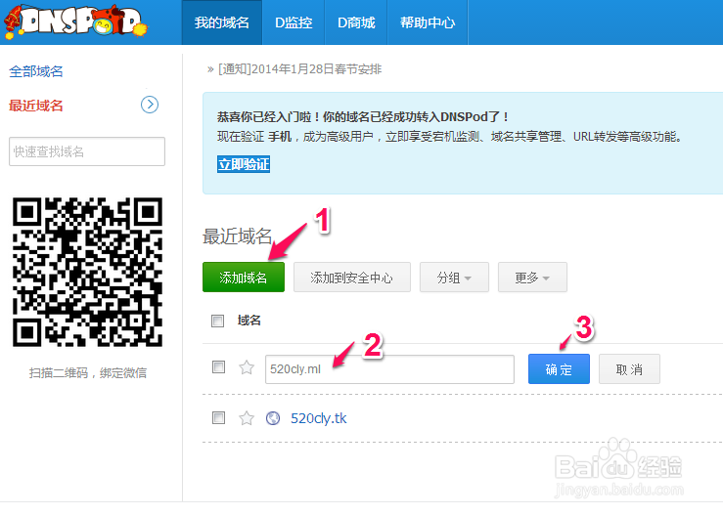Click the circled arrow beside 最近域名

click(150, 105)
